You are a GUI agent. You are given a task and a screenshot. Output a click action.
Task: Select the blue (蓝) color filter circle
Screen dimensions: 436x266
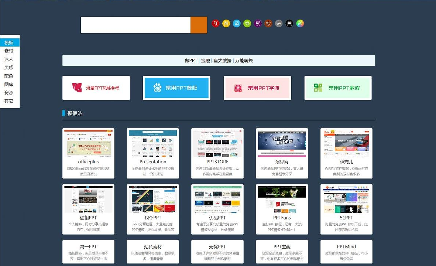[x=237, y=23]
